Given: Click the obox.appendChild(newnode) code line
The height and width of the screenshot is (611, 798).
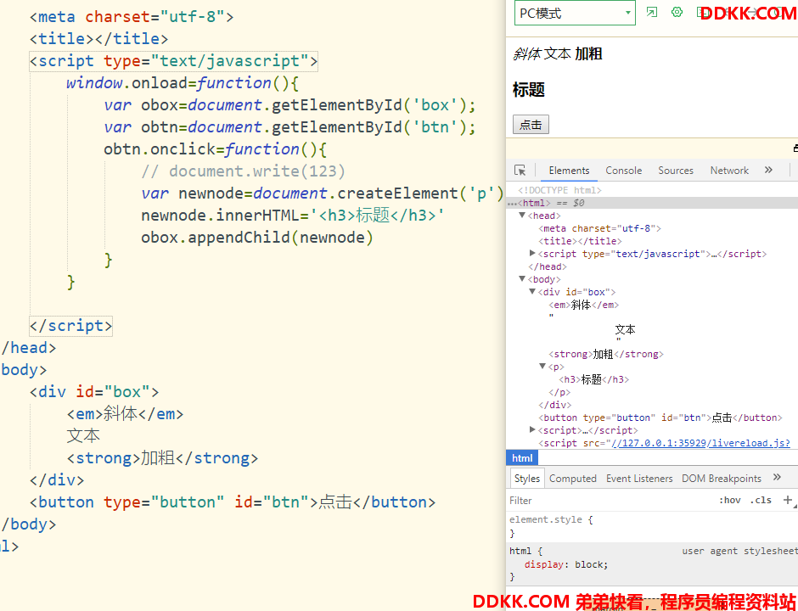Looking at the screenshot, I should (257, 238).
